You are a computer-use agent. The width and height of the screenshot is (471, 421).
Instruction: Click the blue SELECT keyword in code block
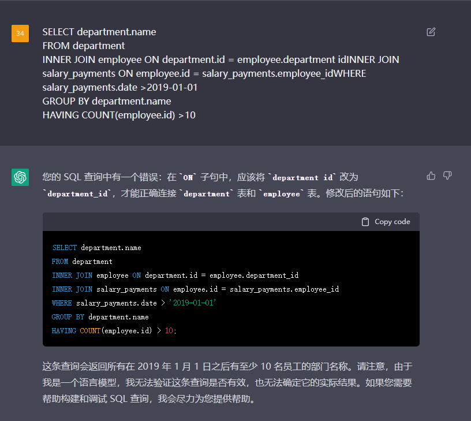tap(64, 248)
